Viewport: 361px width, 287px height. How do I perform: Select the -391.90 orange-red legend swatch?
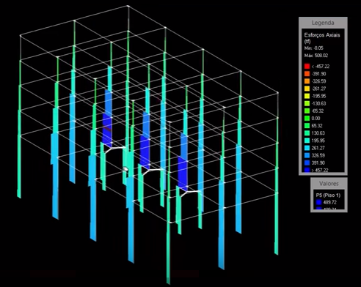pos(307,74)
